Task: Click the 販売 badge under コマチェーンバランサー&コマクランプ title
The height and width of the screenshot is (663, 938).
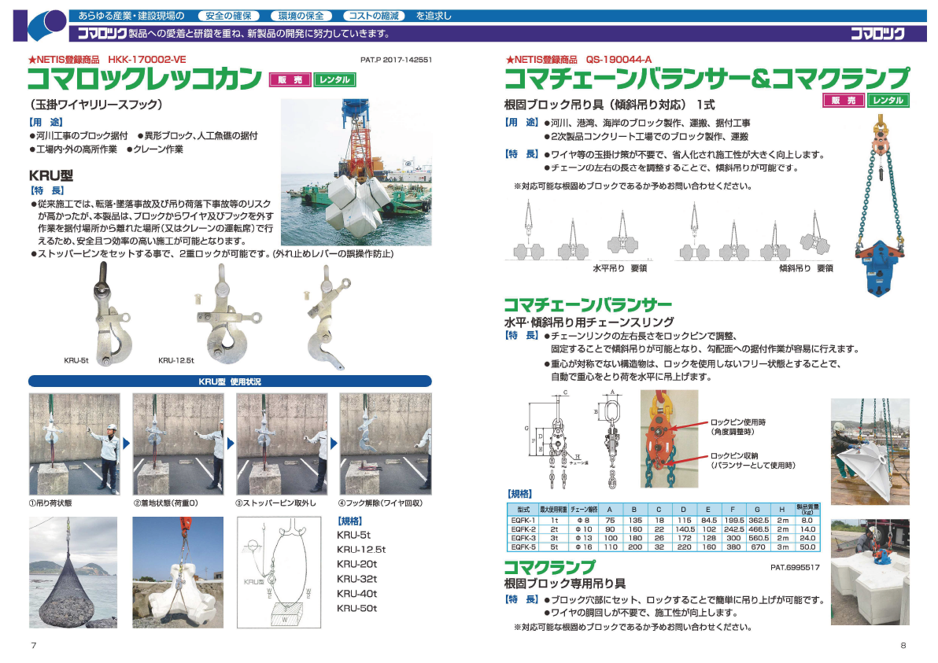Action: tap(844, 101)
